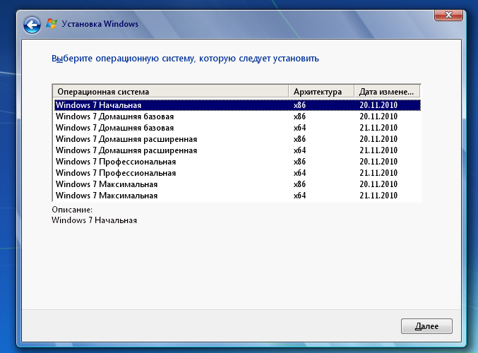Select Windows 7 Профессиональная x64 row
478x353 pixels.
coord(237,172)
